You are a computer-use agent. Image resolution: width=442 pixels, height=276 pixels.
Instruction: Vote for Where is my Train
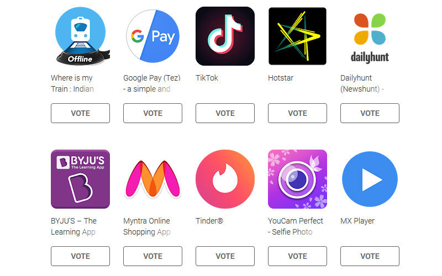[80, 113]
